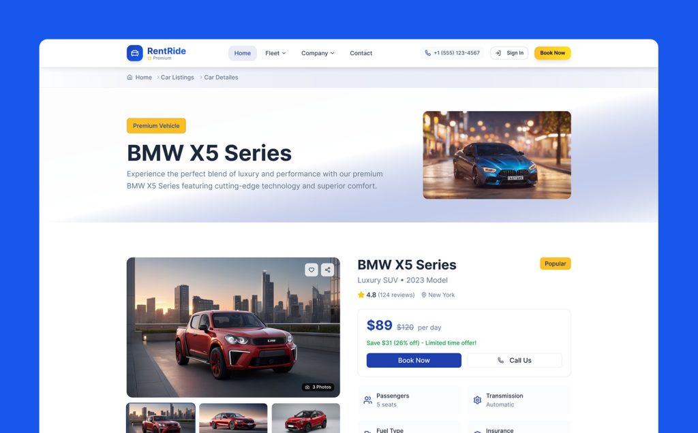
Task: Open the Home nav tab
Action: tap(243, 53)
